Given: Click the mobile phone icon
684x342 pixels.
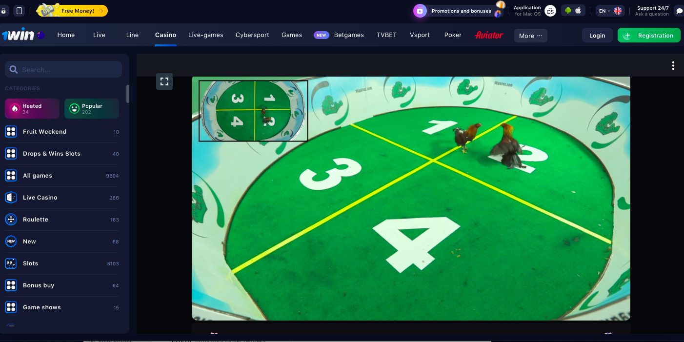Looking at the screenshot, I should [x=19, y=10].
